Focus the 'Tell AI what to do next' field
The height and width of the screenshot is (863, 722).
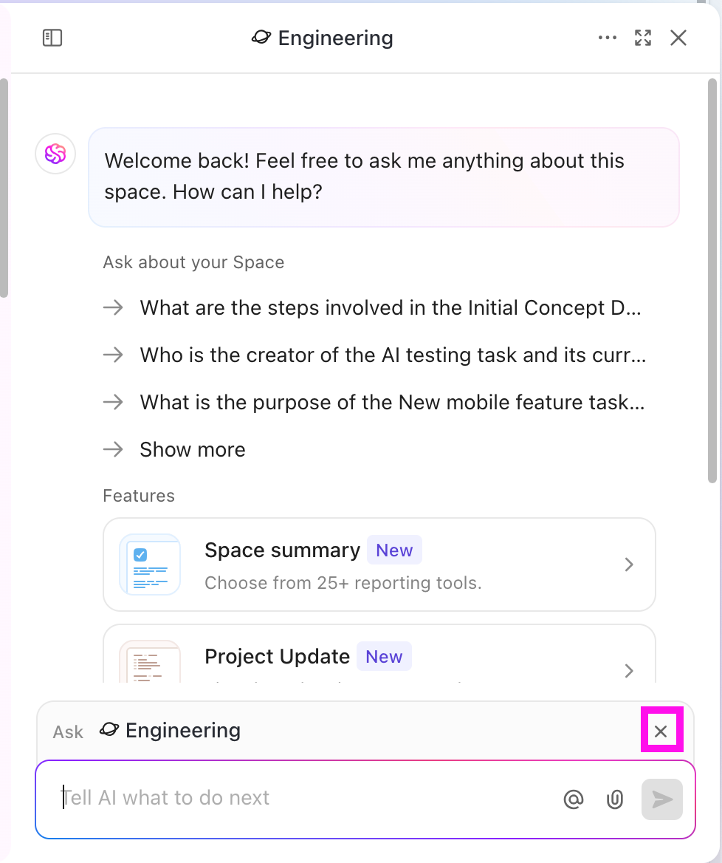(303, 798)
